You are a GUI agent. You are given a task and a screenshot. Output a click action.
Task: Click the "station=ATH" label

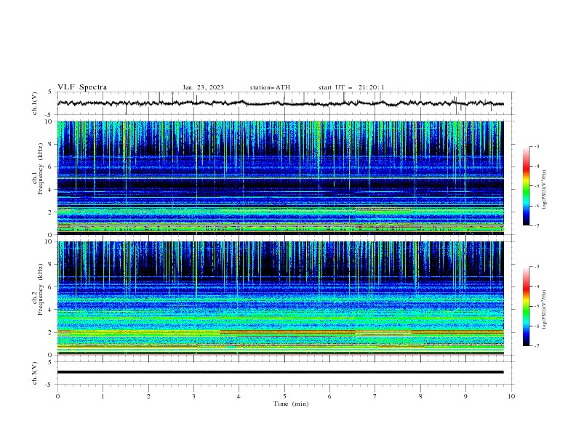pyautogui.click(x=270, y=87)
